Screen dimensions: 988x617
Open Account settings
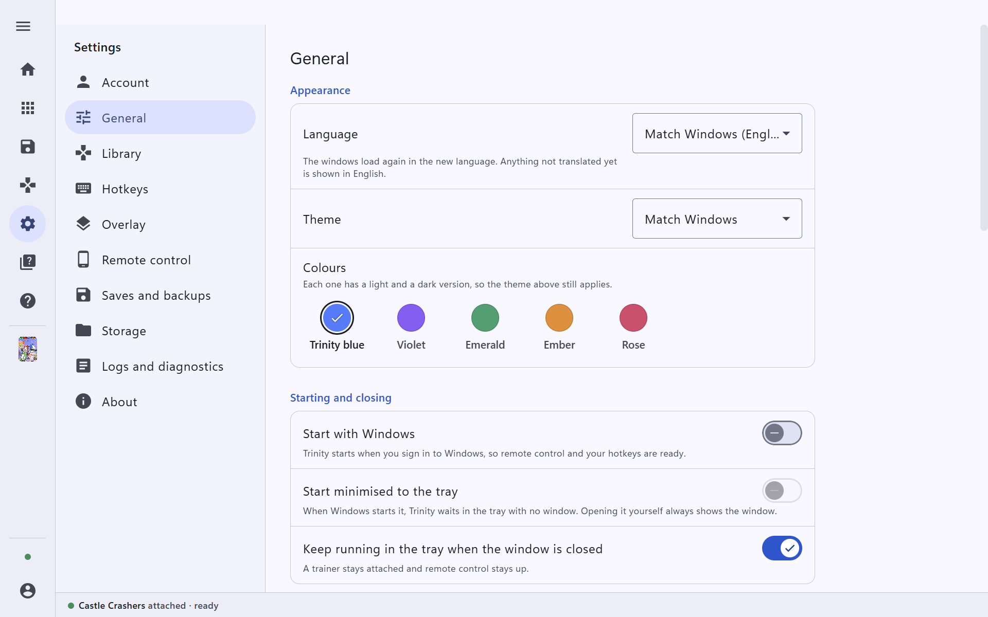[x=160, y=82]
